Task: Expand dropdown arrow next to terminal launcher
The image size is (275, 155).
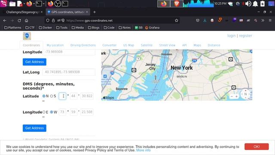Action: pos(43,4)
